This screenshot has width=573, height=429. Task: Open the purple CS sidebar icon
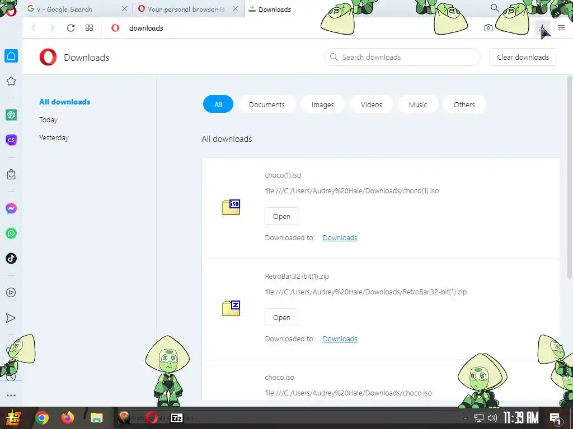[x=11, y=140]
